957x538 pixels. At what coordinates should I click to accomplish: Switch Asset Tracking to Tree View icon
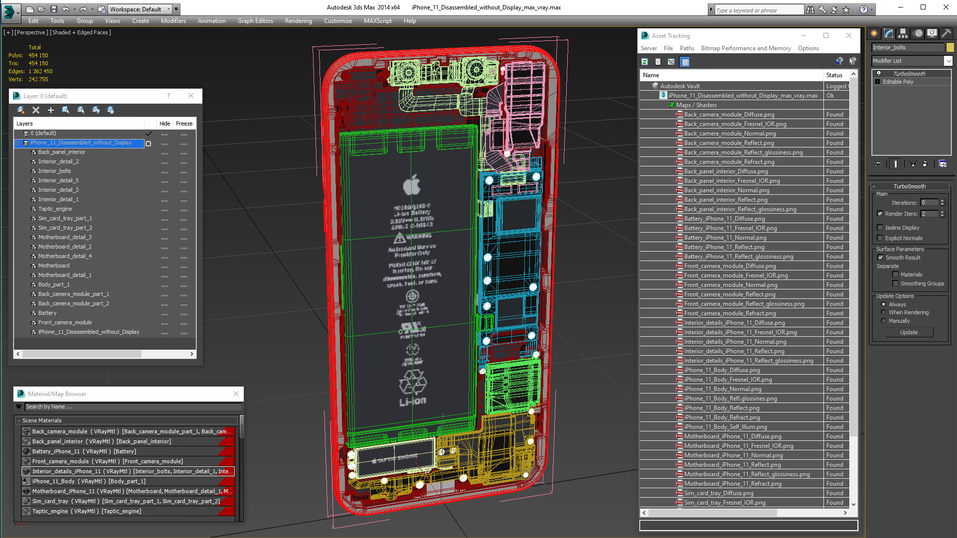coord(671,62)
